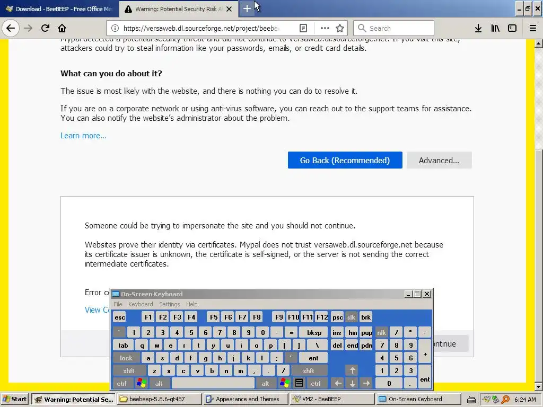Click scroll down arrow of page scrollbar
This screenshot has width=543, height=407.
tap(539, 386)
